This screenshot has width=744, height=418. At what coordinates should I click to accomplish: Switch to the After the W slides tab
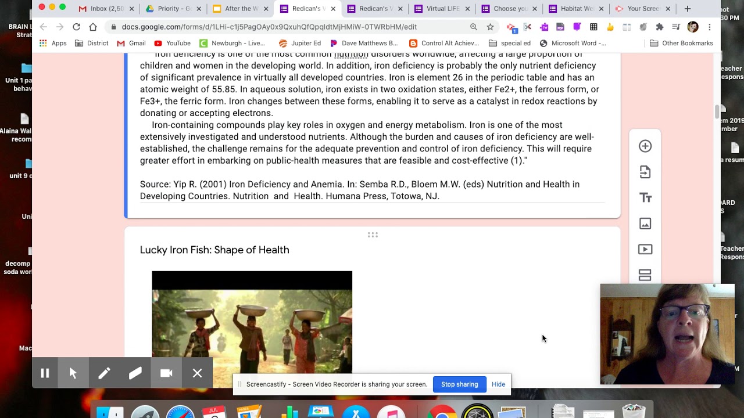[x=240, y=9]
